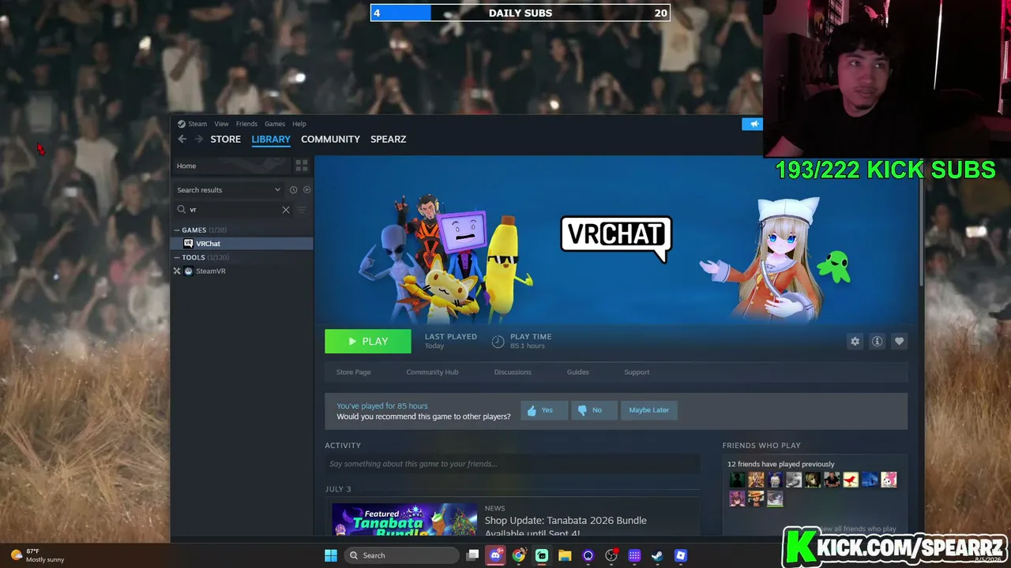This screenshot has width=1011, height=568.
Task: Switch to the LIBRARY tab
Action: tap(271, 139)
